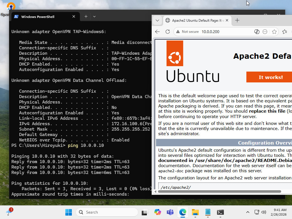Close the Windows PowerShell tab
Image resolution: width=292 pixels, height=219 pixels.
74,17
